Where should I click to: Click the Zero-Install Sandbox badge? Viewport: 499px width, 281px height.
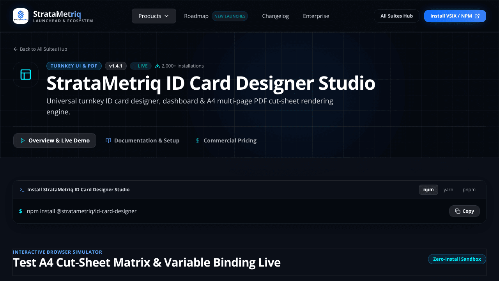[x=457, y=259]
